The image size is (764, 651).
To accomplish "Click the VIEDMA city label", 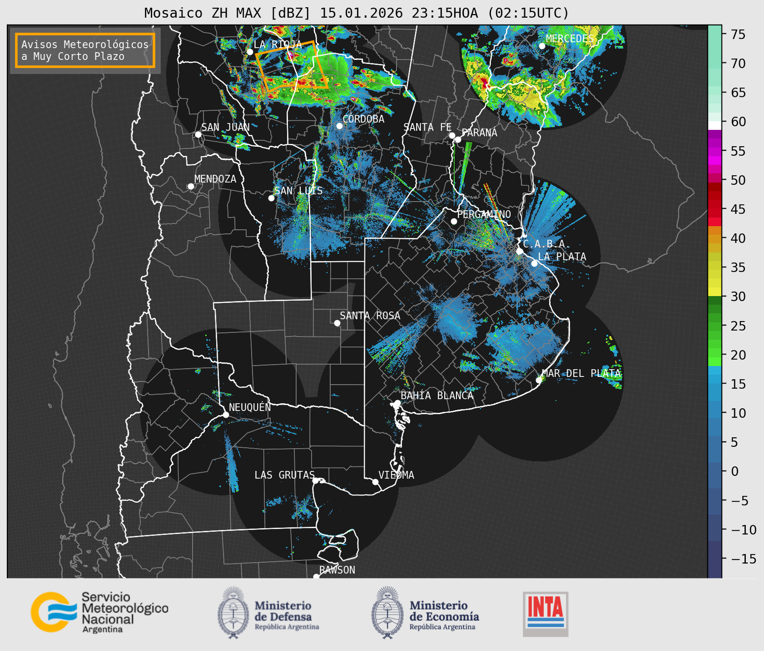I will pyautogui.click(x=396, y=475).
